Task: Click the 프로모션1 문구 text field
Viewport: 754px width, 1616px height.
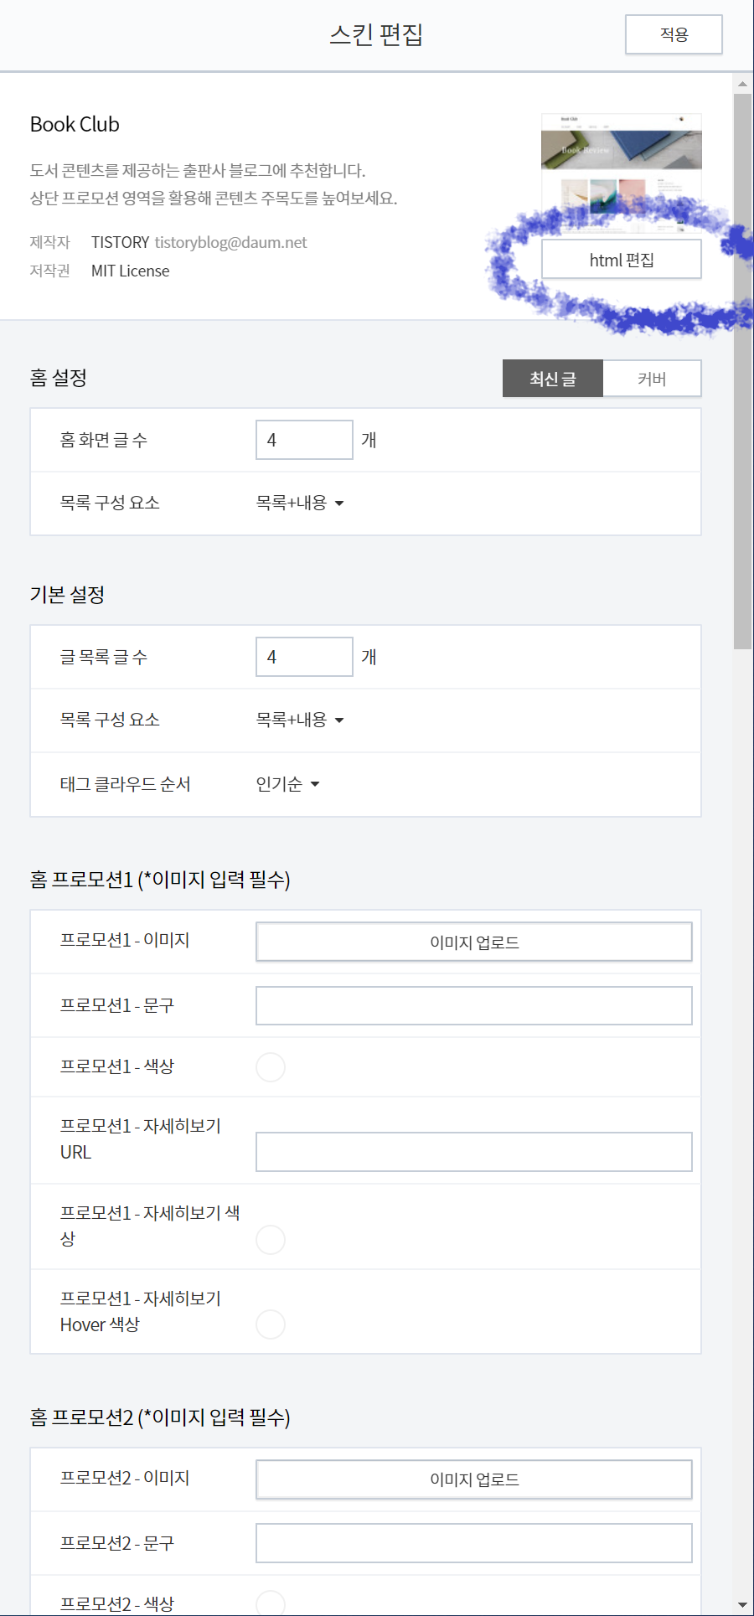Action: tap(473, 1005)
